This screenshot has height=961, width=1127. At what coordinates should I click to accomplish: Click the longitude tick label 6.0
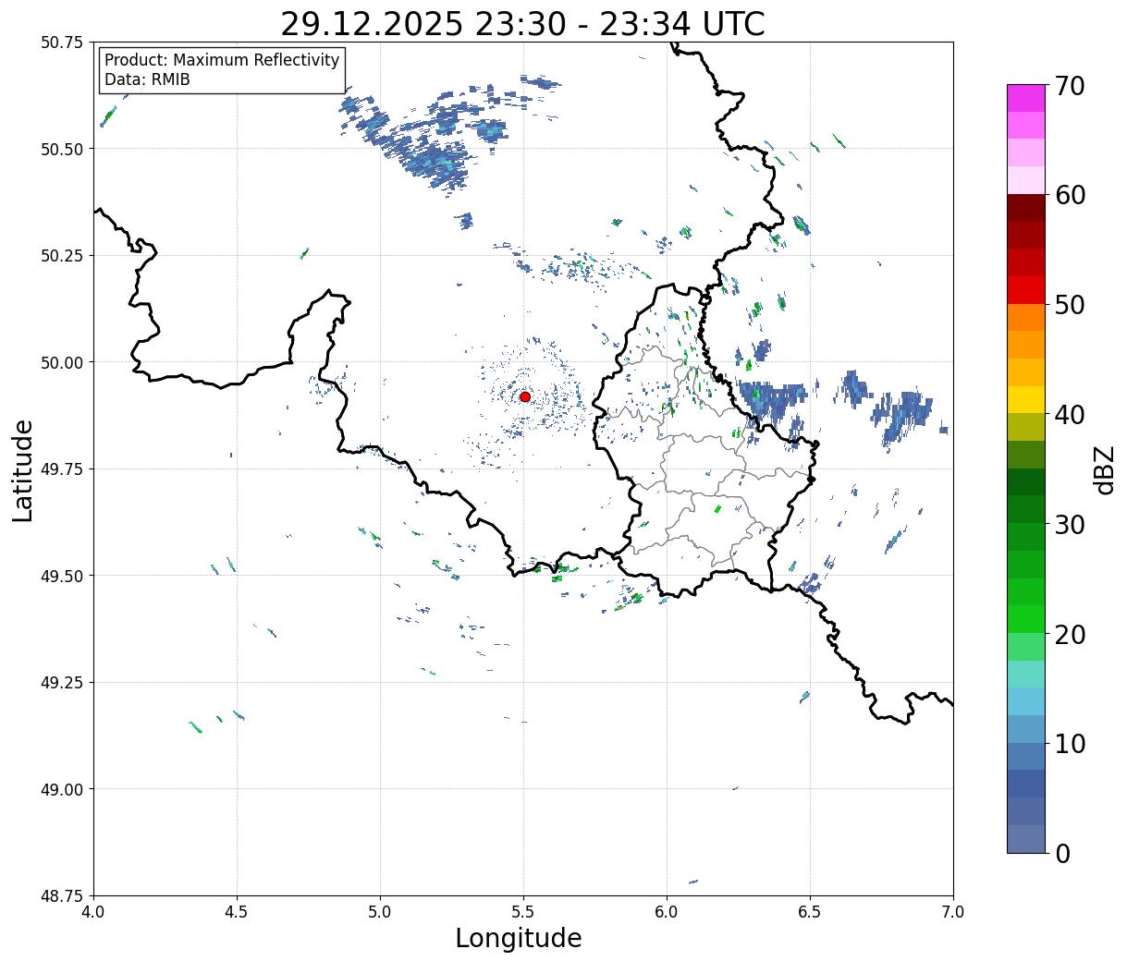(667, 912)
